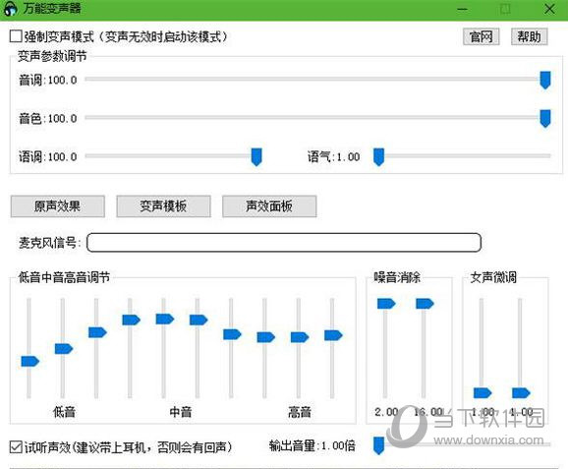This screenshot has height=469, width=568.
Task: Open the 官网 website button
Action: point(482,36)
